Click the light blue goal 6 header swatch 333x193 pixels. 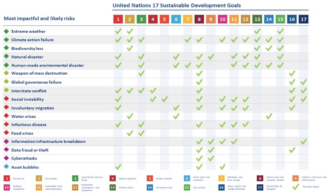click(176, 19)
